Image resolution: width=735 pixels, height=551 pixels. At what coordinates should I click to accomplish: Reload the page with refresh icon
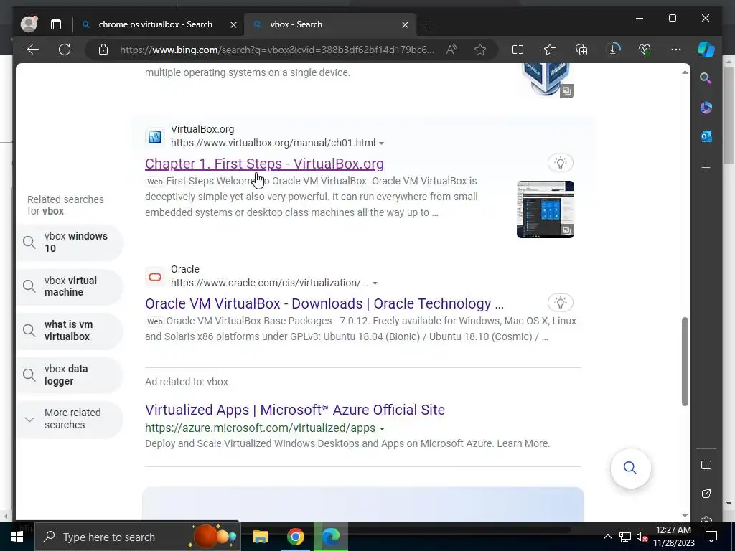pyautogui.click(x=65, y=50)
